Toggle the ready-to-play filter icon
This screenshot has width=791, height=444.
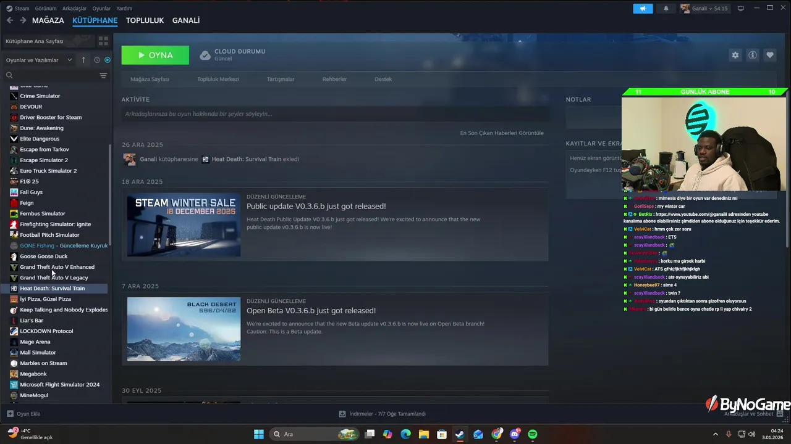(x=108, y=60)
